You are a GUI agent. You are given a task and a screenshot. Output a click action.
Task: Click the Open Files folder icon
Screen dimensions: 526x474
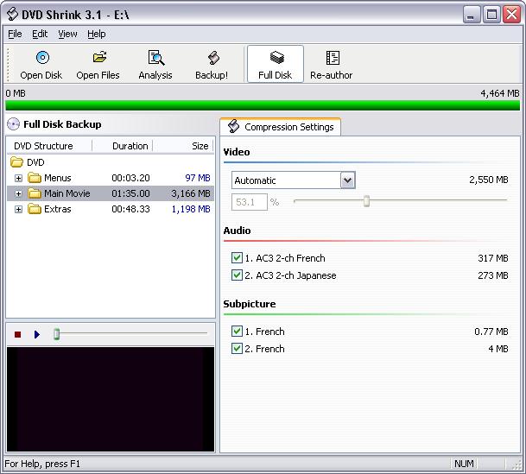[99, 57]
